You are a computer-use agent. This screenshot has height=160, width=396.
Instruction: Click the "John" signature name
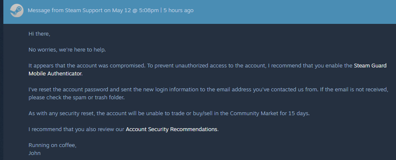[x=34, y=153]
